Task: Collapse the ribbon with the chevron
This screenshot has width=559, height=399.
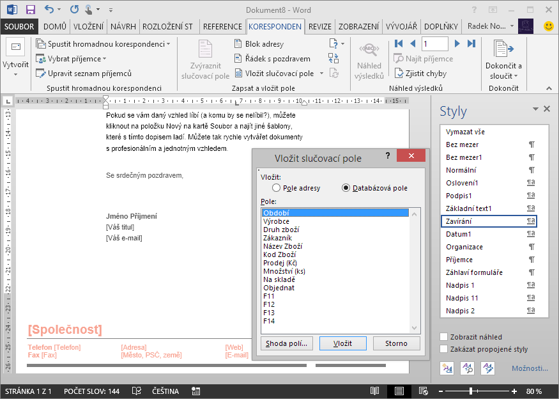Action: pos(549,88)
